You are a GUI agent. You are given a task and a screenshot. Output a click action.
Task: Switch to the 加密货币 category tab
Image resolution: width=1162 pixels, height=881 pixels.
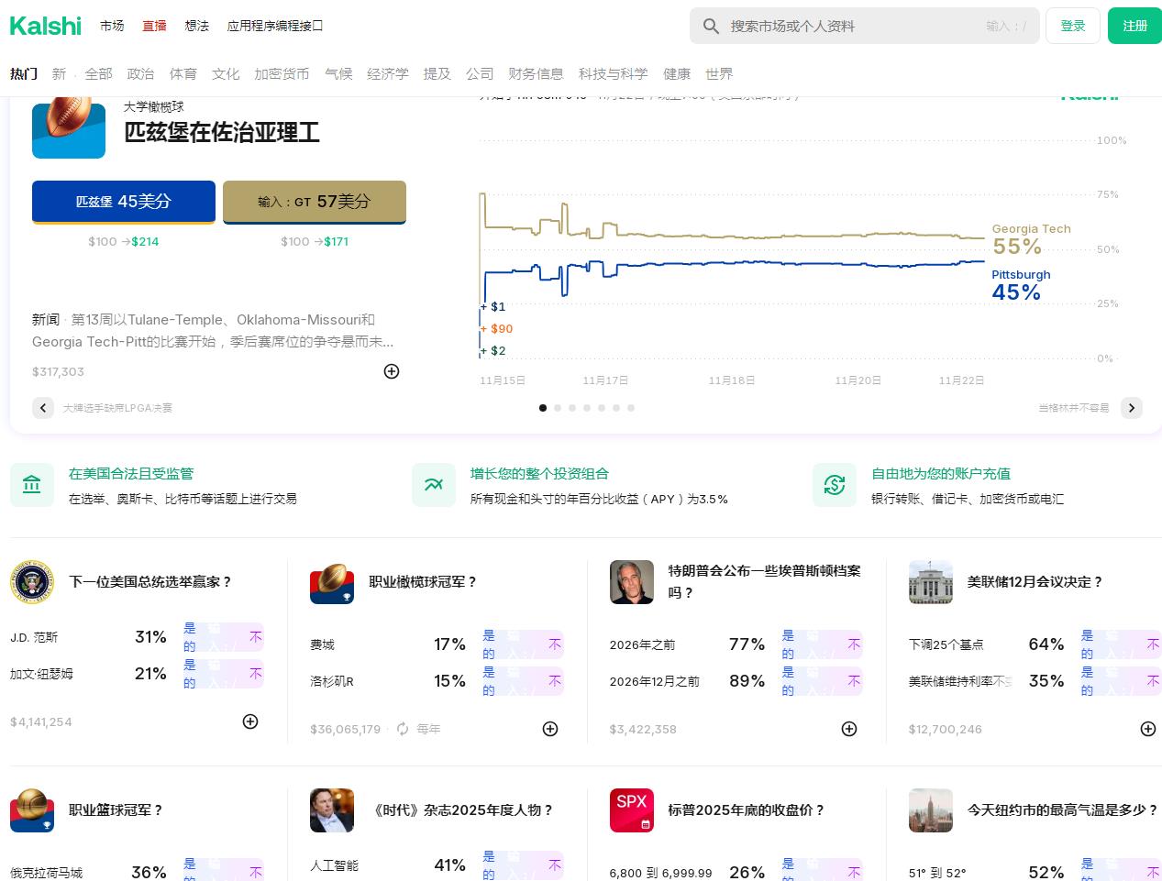282,73
